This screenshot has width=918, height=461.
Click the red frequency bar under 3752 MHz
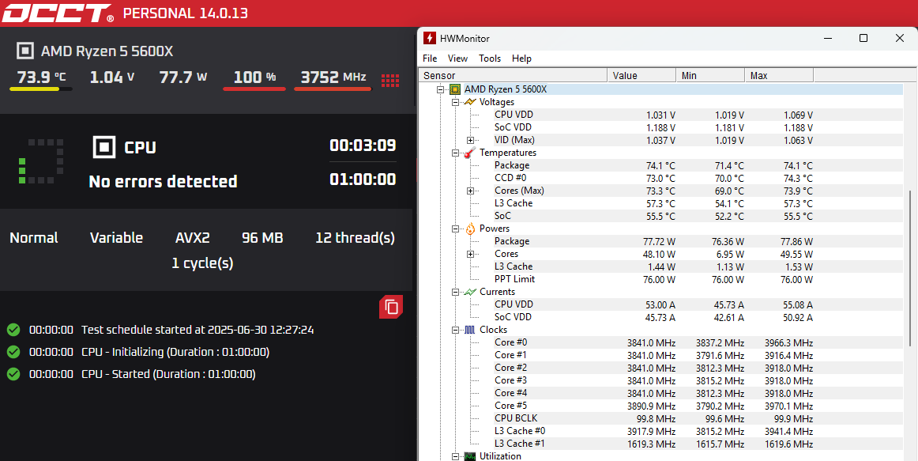click(x=333, y=89)
